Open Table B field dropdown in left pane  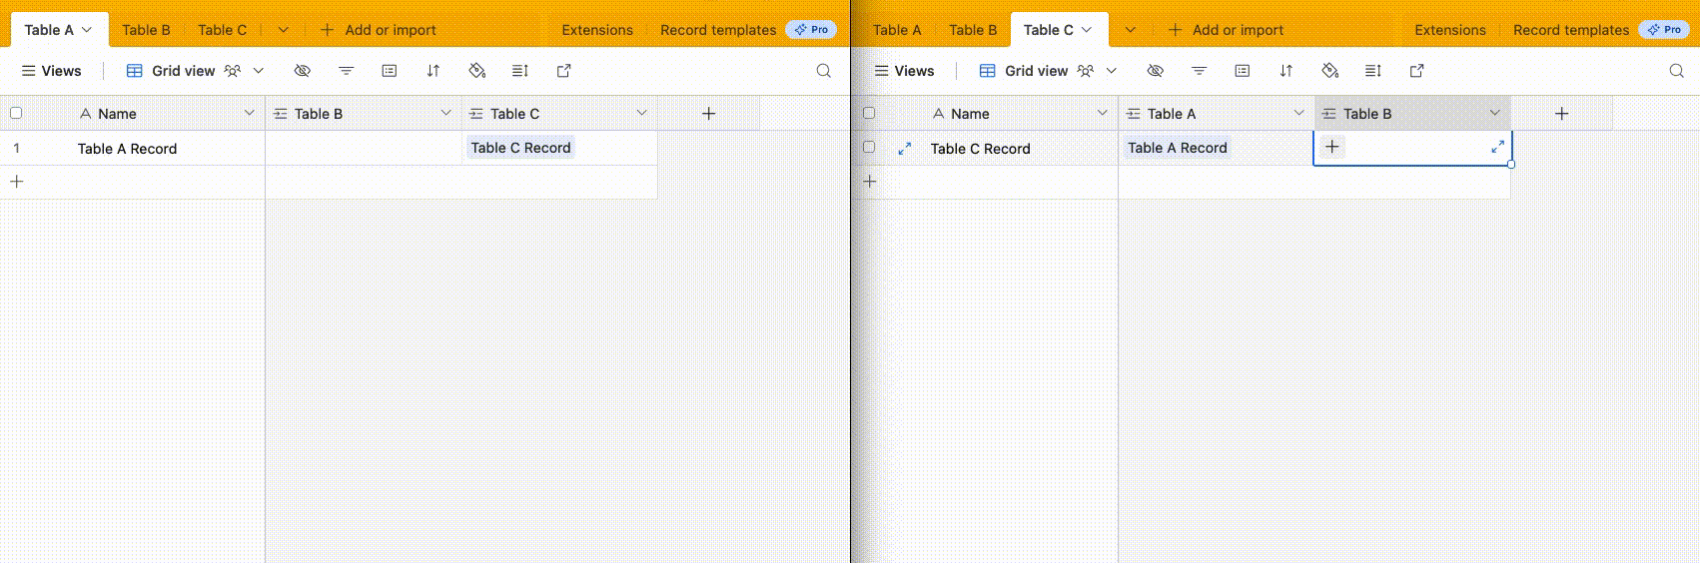[445, 113]
